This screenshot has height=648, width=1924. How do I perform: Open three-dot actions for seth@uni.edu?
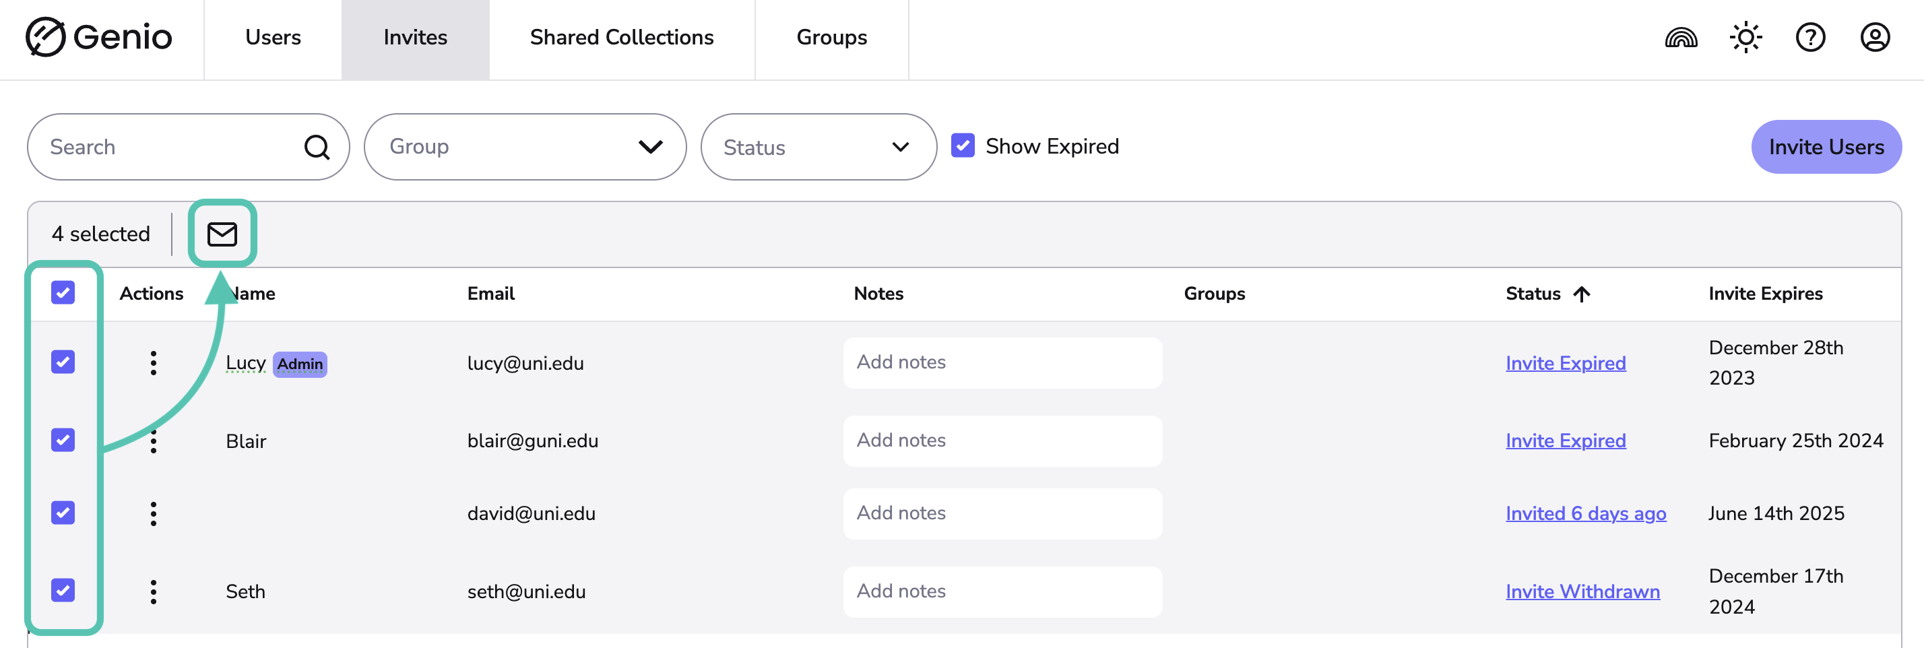pyautogui.click(x=153, y=591)
